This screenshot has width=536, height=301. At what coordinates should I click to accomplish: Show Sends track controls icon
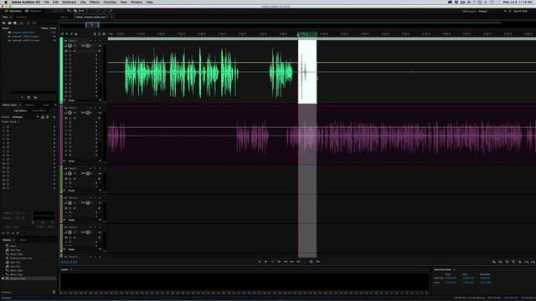71,34
